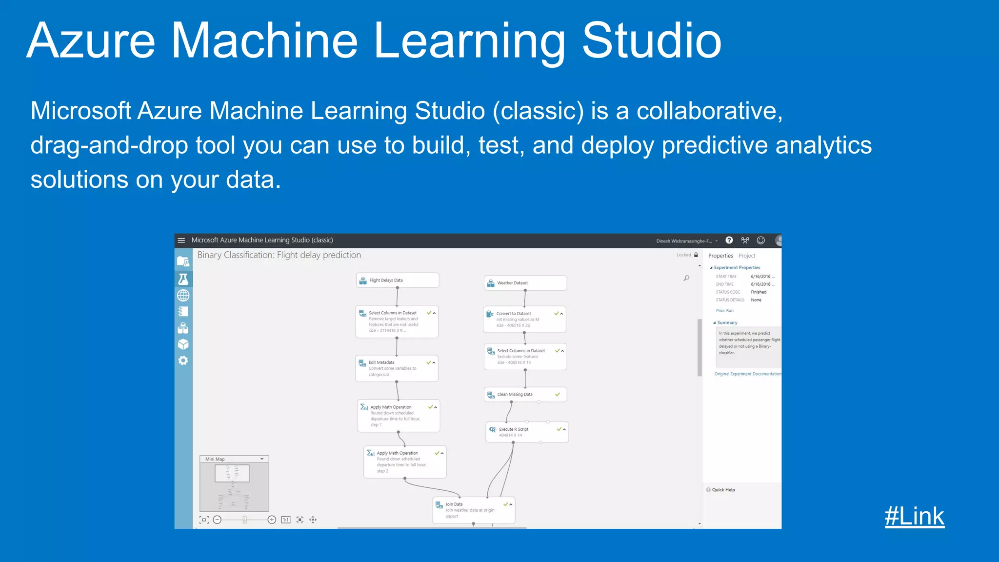Open the hamburger navigation menu
The height and width of the screenshot is (562, 999).
pos(181,240)
